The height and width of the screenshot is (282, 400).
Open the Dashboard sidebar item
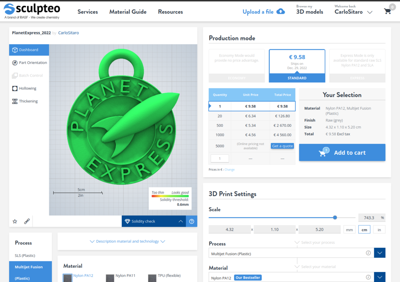pyautogui.click(x=29, y=50)
